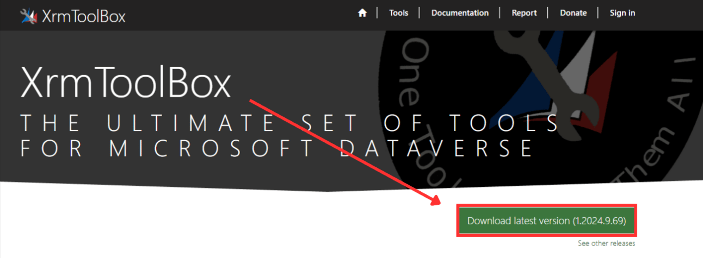Open the home icon in the navigation bar

click(x=362, y=13)
